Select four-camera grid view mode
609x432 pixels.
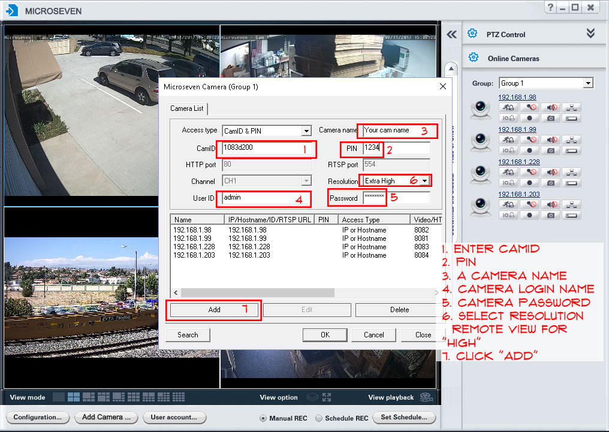74,397
